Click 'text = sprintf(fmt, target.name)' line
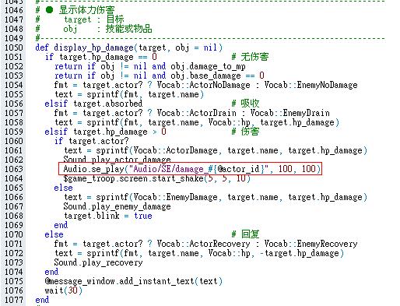The height and width of the screenshot is (306, 400). 129,94
